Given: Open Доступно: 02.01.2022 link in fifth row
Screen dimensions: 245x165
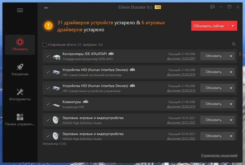Looking at the screenshot, I should click(181, 122).
